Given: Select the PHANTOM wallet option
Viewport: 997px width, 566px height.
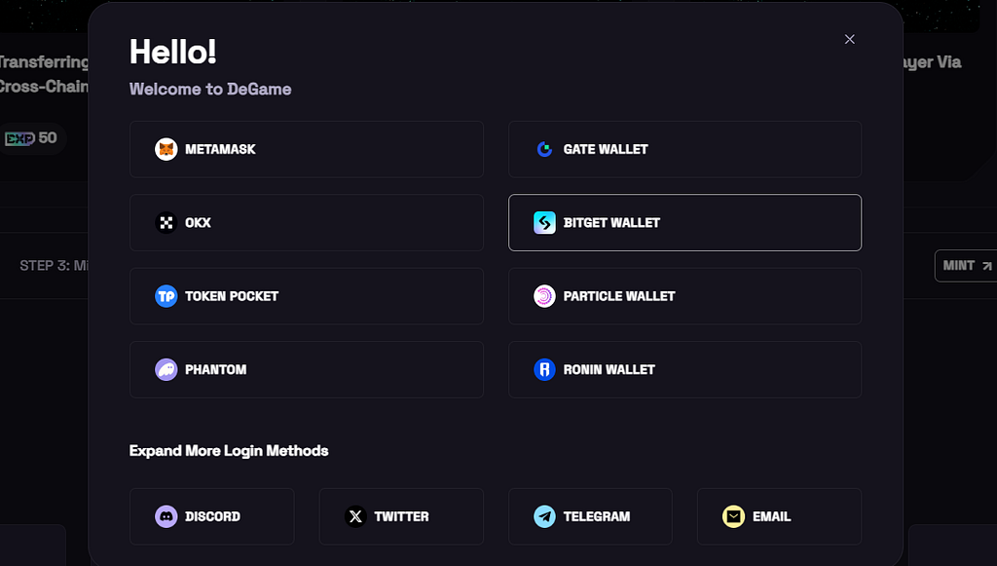Looking at the screenshot, I should pos(307,369).
